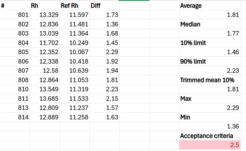The image size is (246, 151).
Task: Select the Diff value 2.29 in row 805
Action: [104, 52]
